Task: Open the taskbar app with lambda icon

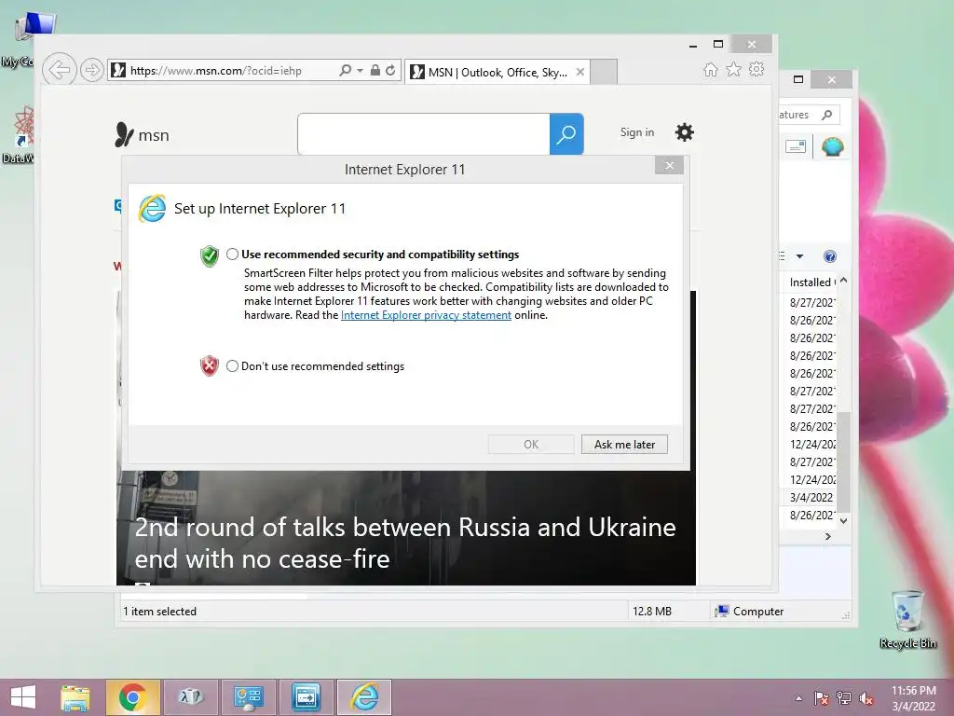Action: (190, 697)
